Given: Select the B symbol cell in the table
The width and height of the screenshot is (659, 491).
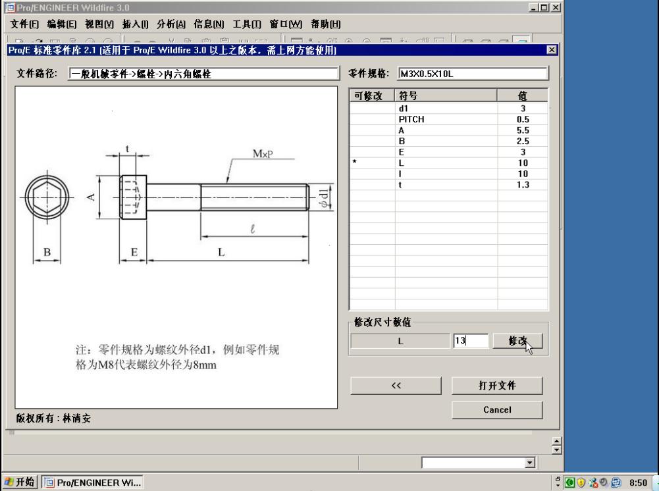Looking at the screenshot, I should [x=446, y=141].
